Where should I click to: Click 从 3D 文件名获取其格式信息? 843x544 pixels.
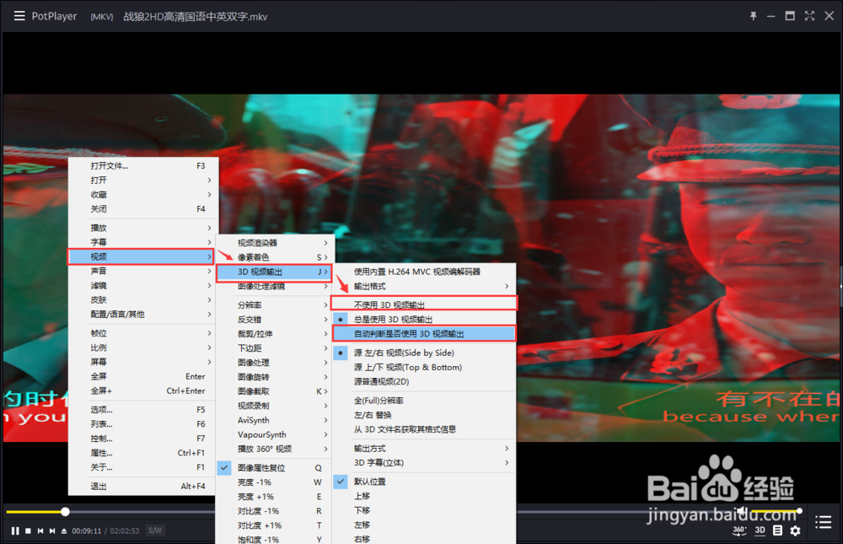424,429
